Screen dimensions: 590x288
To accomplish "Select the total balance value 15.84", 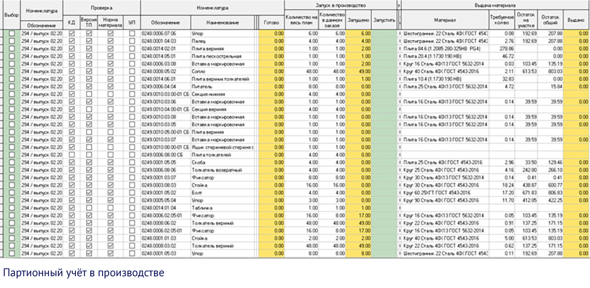I will 550,86.
